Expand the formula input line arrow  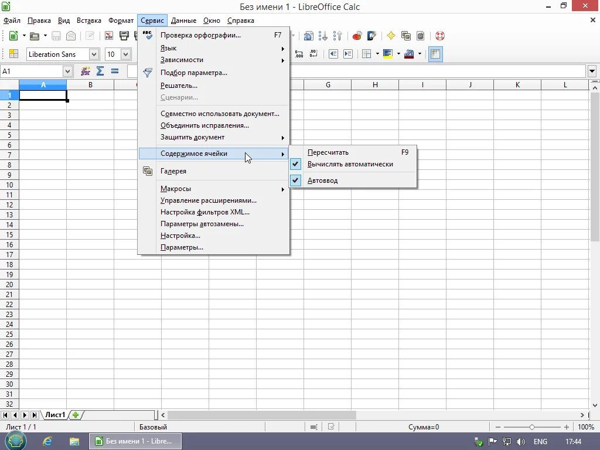[592, 71]
